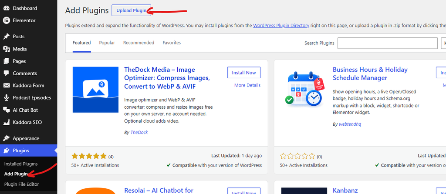Screen dimensions: 446x194
Task: Click the Add Plugins page heading
Action: coord(87,10)
